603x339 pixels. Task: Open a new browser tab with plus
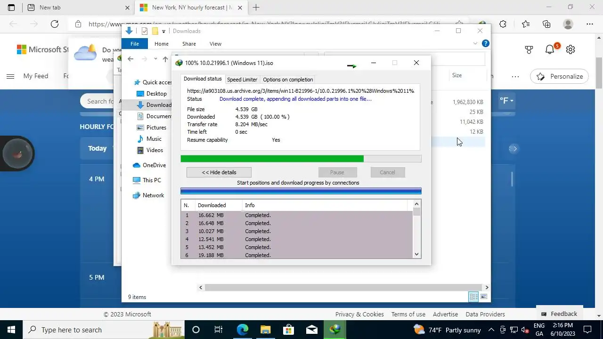pyautogui.click(x=256, y=8)
